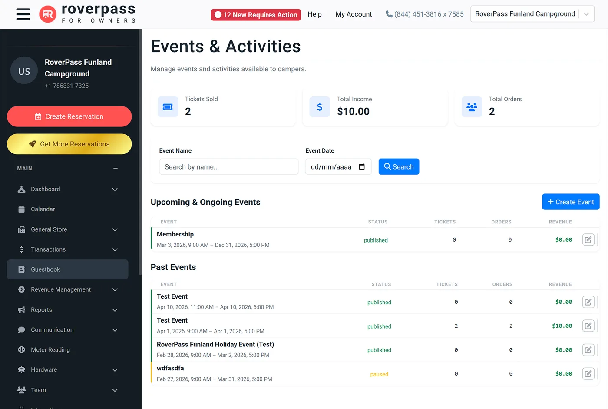The height and width of the screenshot is (409, 608).
Task: Expand the Reports submenu chevron
Action: (115, 310)
